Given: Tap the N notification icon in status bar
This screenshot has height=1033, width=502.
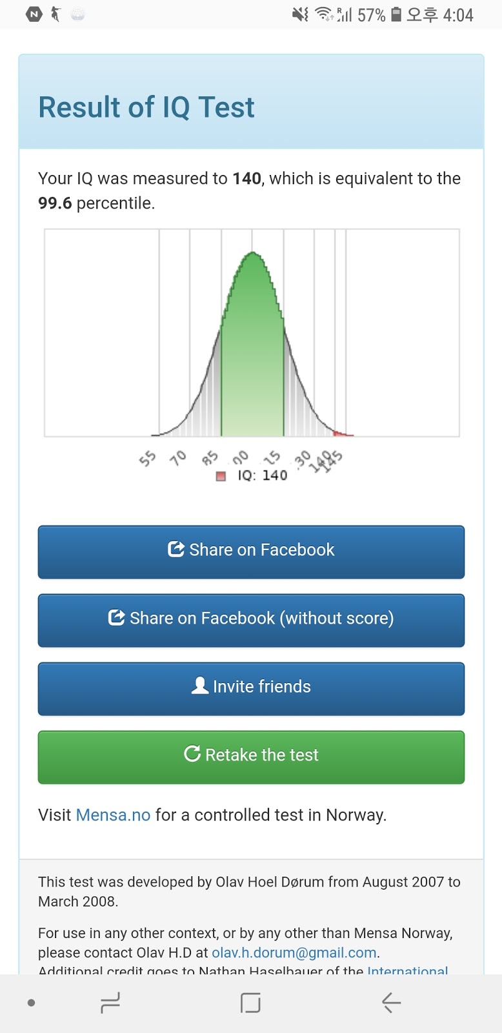Looking at the screenshot, I should 34,14.
